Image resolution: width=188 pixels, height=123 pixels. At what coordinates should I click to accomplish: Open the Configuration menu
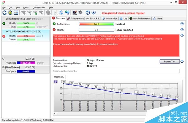(x=39, y=7)
